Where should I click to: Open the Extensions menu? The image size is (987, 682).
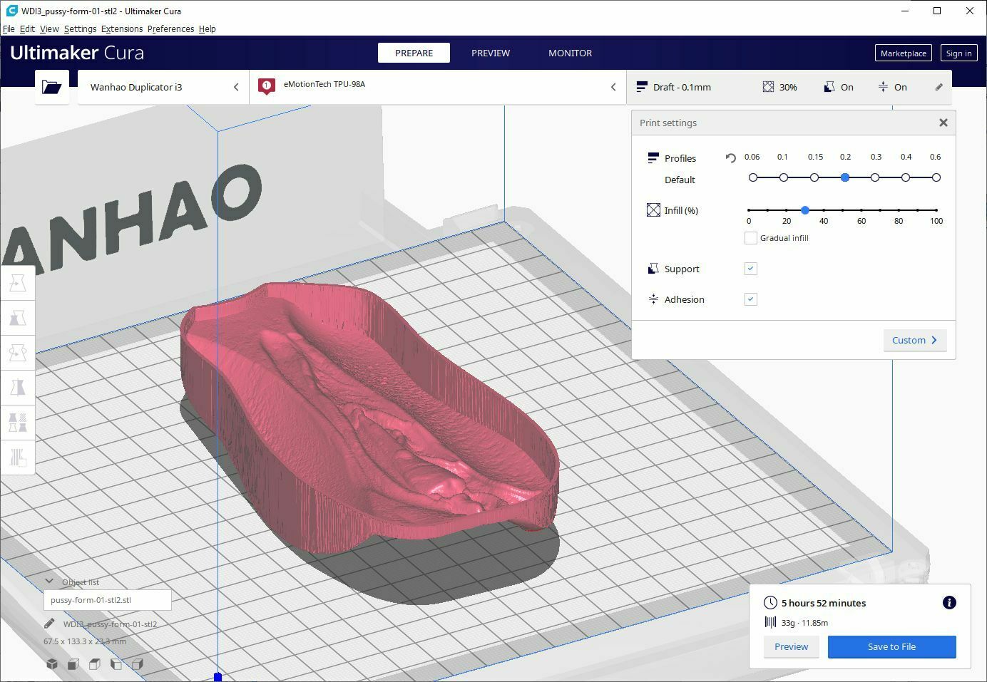click(121, 29)
